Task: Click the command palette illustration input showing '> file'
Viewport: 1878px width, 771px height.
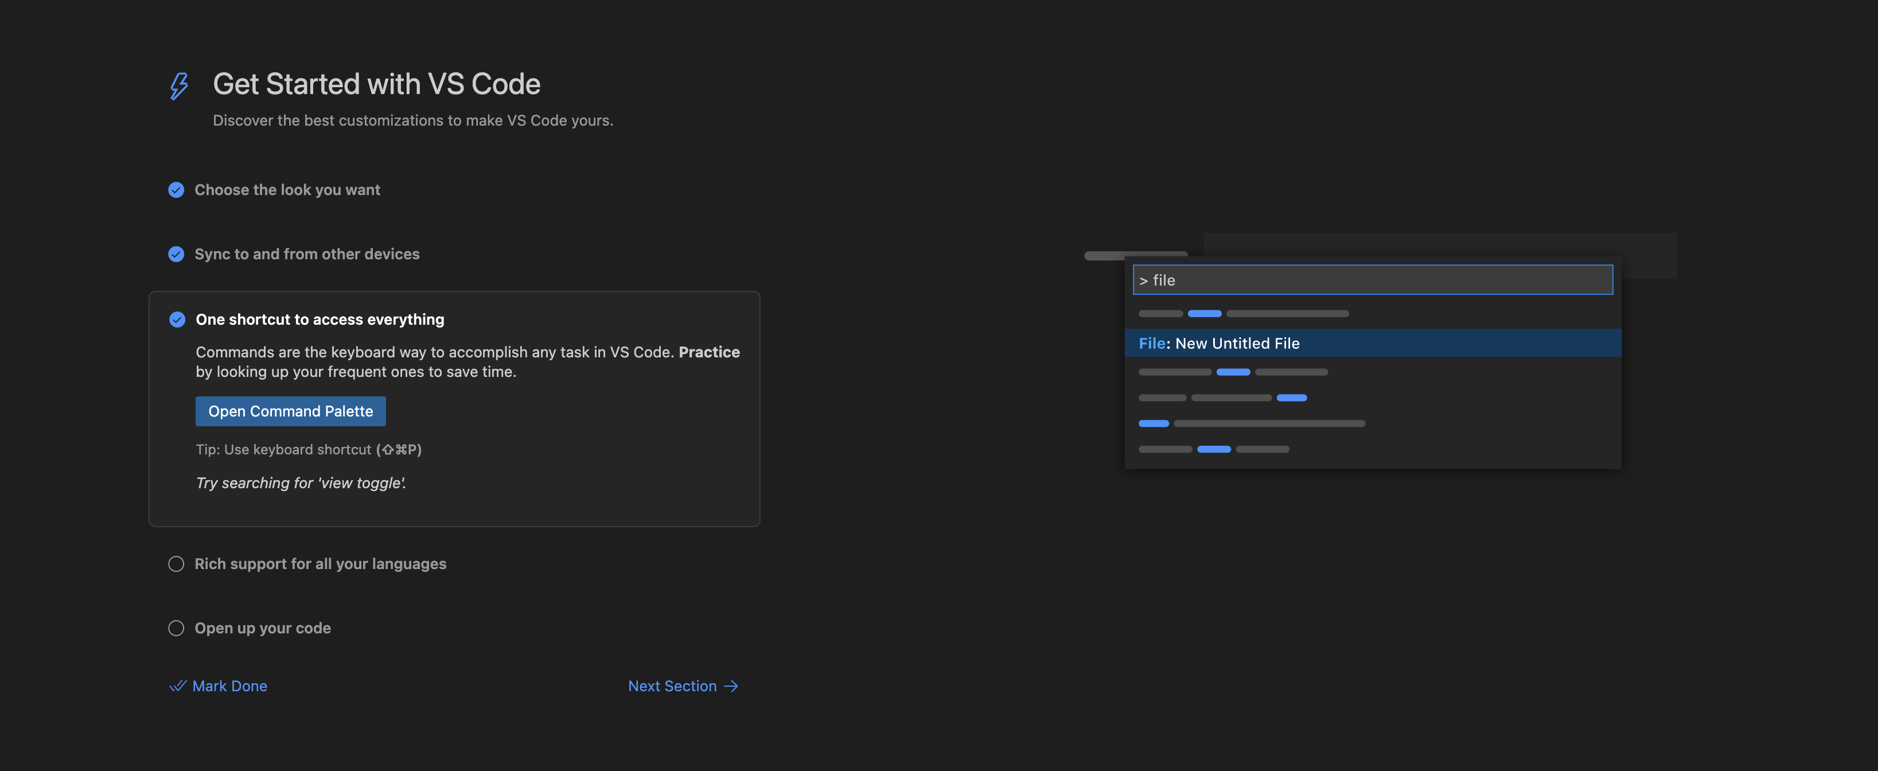Action: 1372,280
